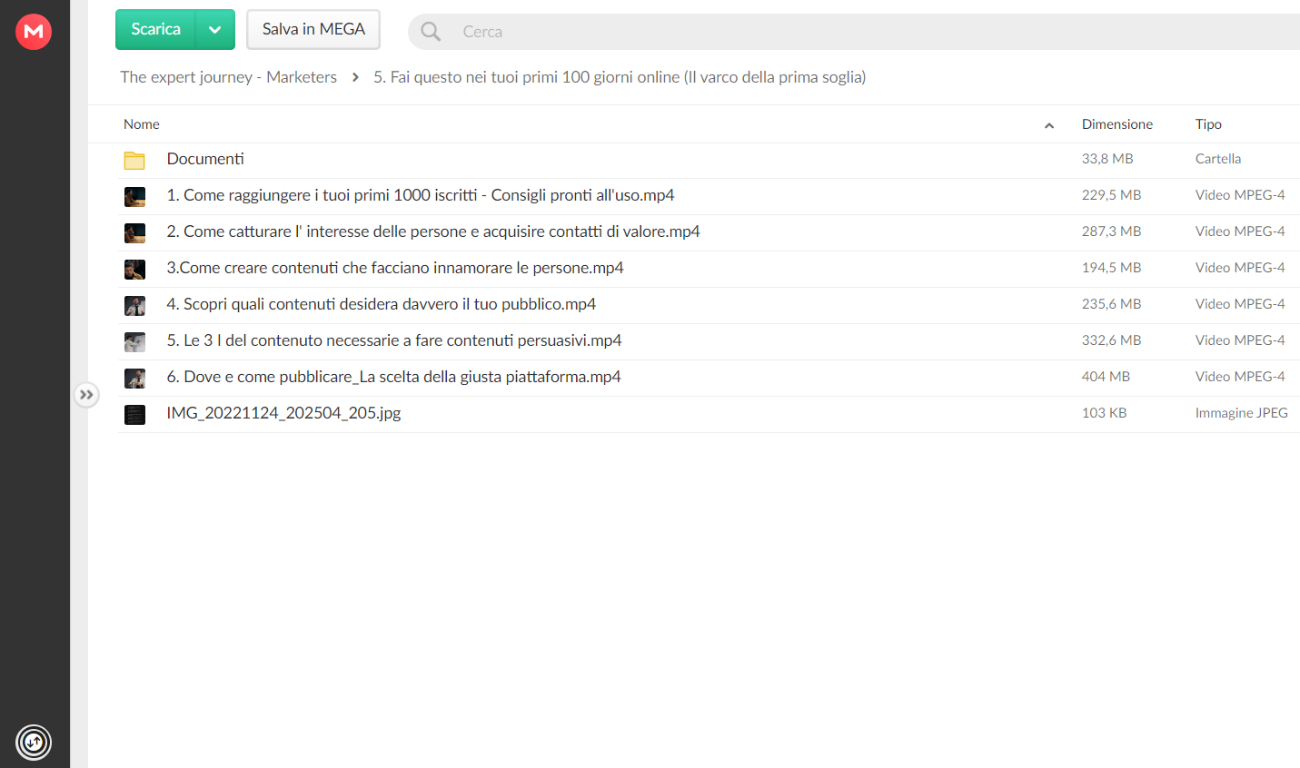The width and height of the screenshot is (1300, 768).
Task: Sort by the Nome column header
Action: point(142,124)
